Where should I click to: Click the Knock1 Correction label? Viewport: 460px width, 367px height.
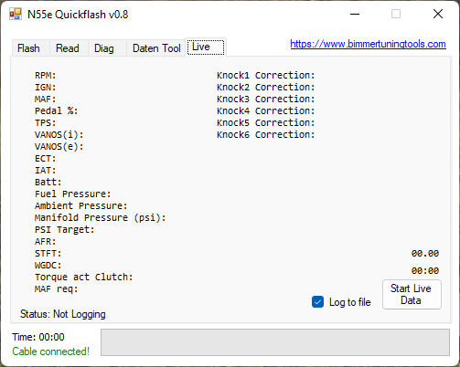pyautogui.click(x=265, y=75)
